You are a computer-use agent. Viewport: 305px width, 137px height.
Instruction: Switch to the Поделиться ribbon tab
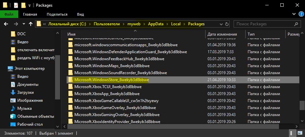57,14
